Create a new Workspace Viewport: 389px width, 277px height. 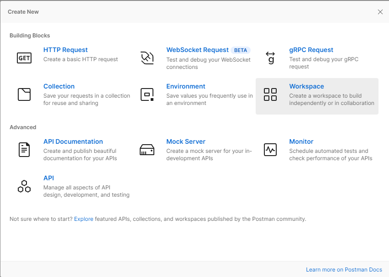[306, 86]
